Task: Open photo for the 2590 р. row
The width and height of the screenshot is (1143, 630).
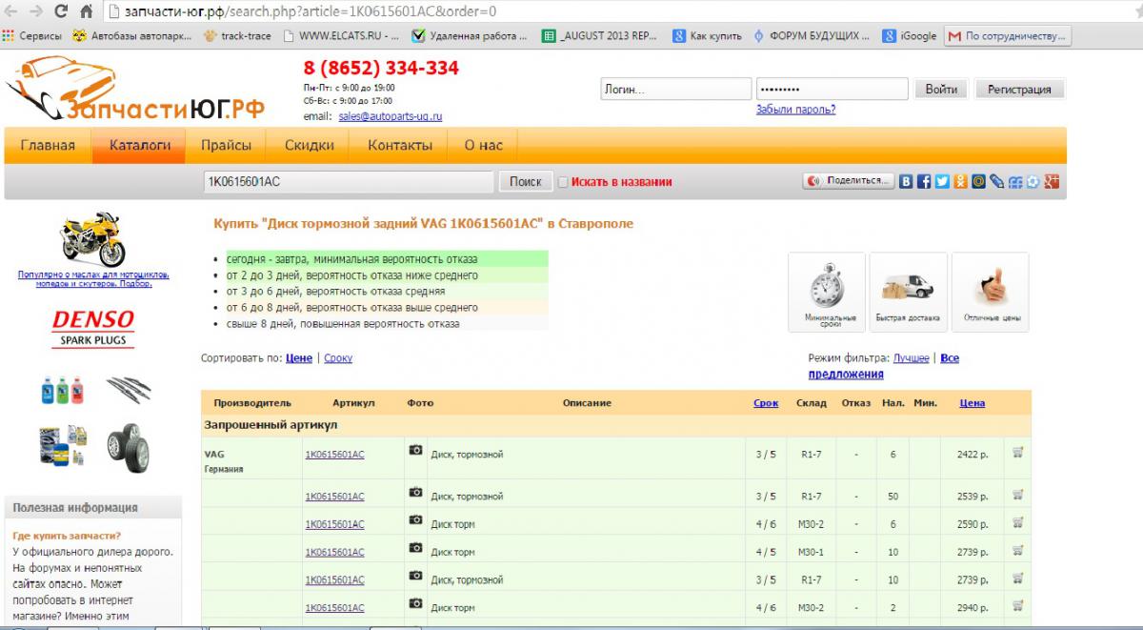Action: point(415,519)
